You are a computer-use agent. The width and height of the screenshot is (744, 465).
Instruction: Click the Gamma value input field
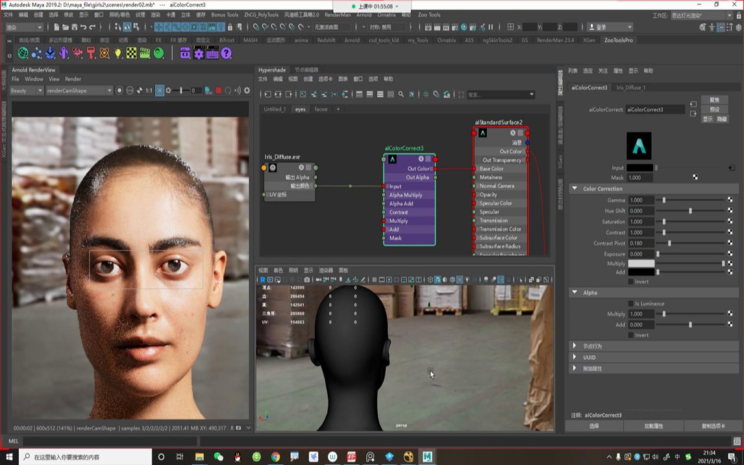(x=641, y=200)
